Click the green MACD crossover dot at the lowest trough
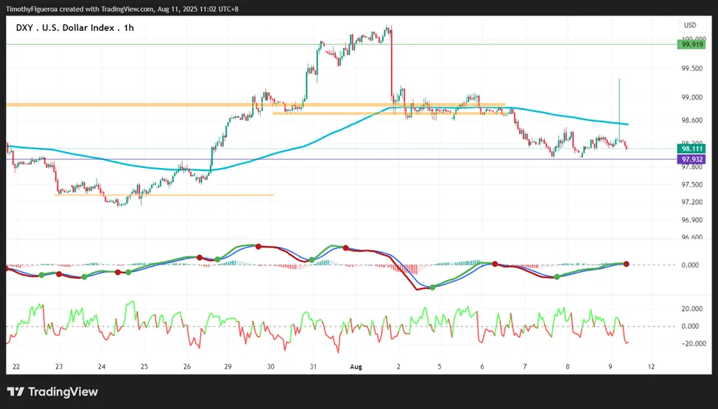 pos(433,287)
